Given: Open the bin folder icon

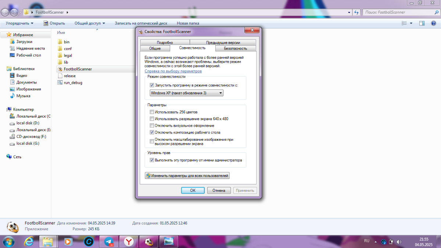Looking at the screenshot, I should 60,42.
